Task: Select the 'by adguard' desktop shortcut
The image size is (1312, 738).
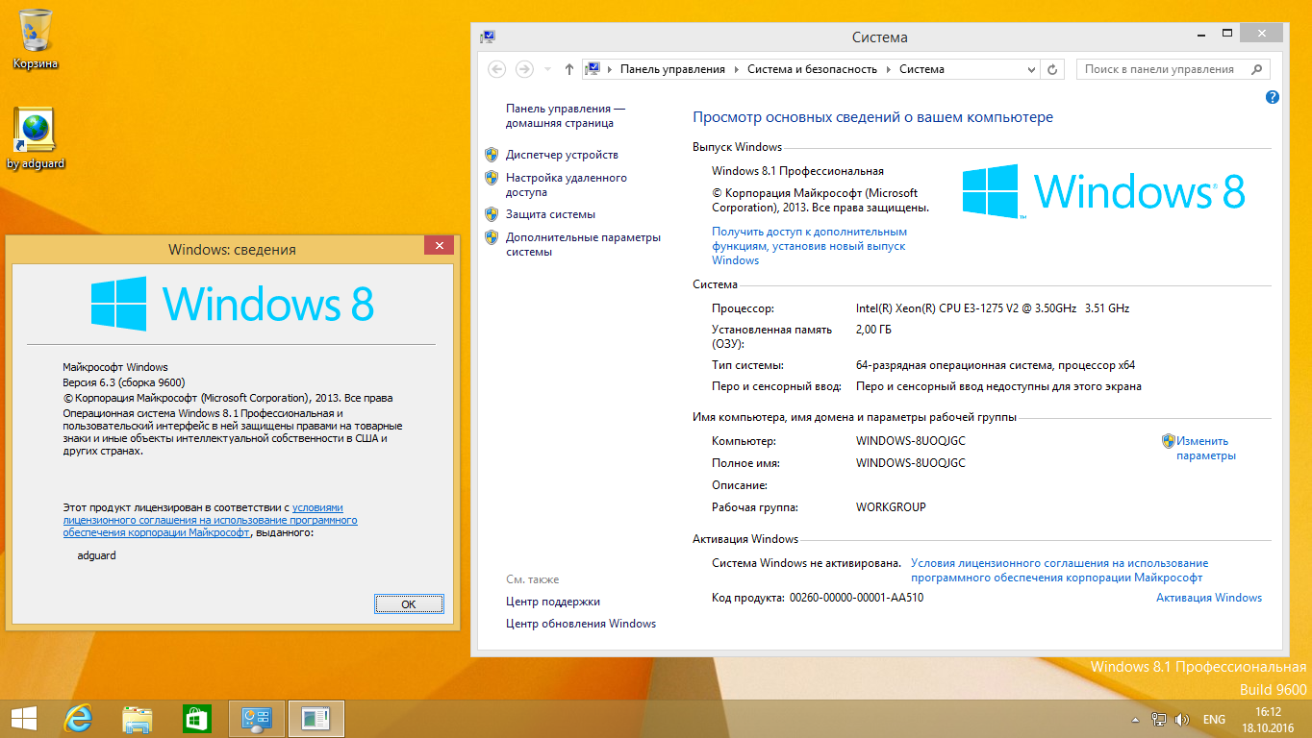Action: pos(36,138)
